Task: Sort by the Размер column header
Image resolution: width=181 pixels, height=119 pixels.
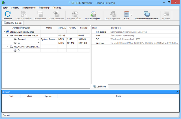Action: tap(83, 28)
